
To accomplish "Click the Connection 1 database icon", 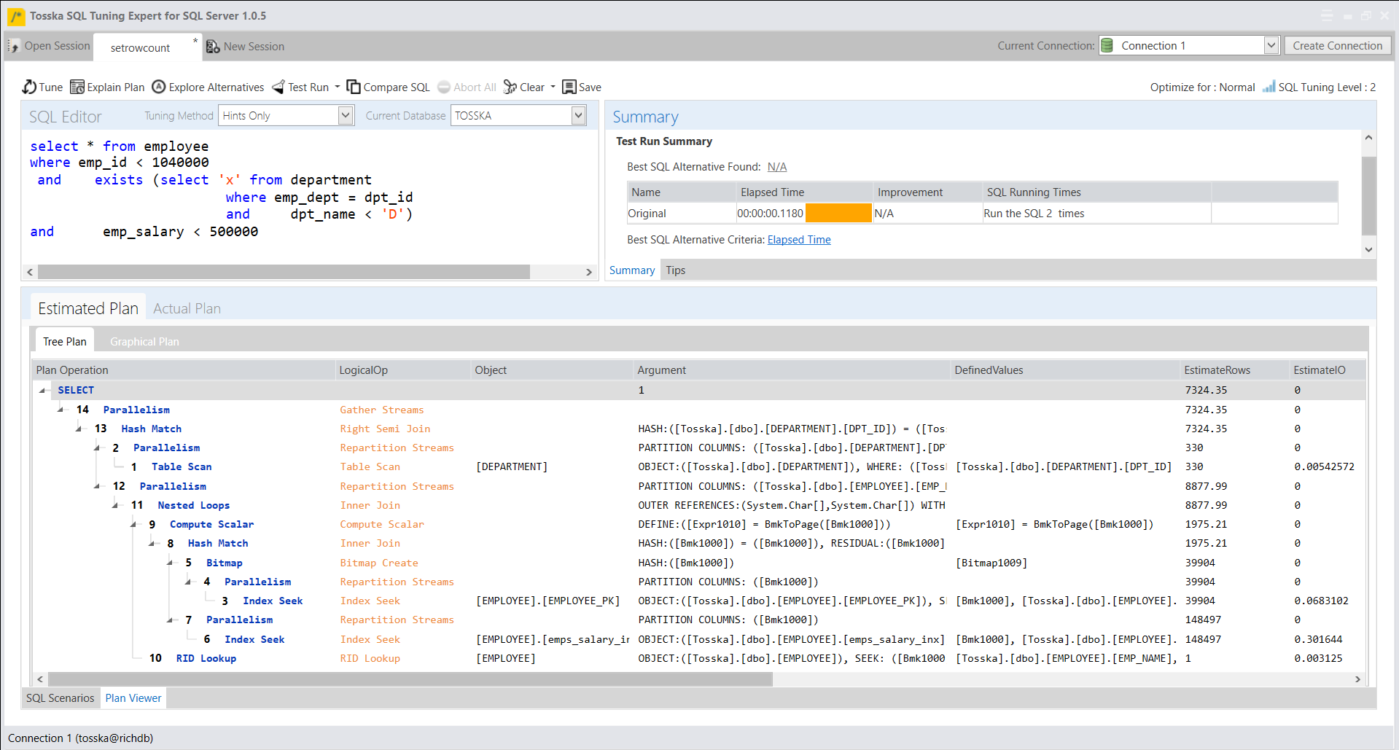I will point(1107,45).
